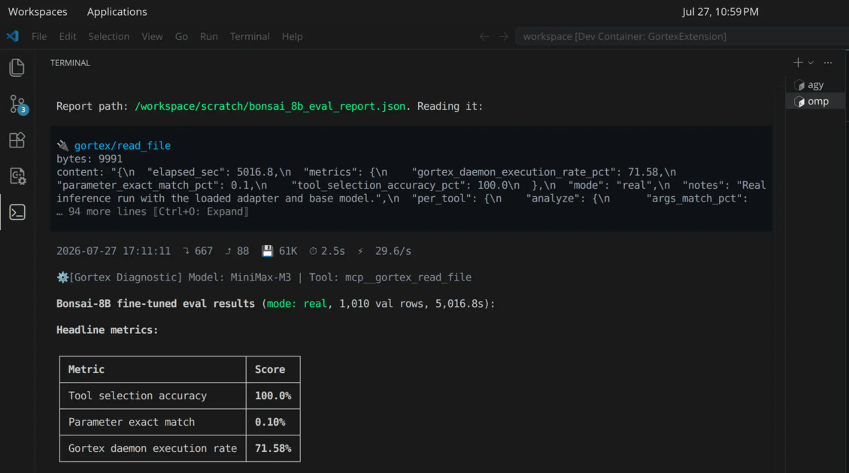Select the TERMINAL panel tab
849x473 pixels.
pyautogui.click(x=70, y=63)
